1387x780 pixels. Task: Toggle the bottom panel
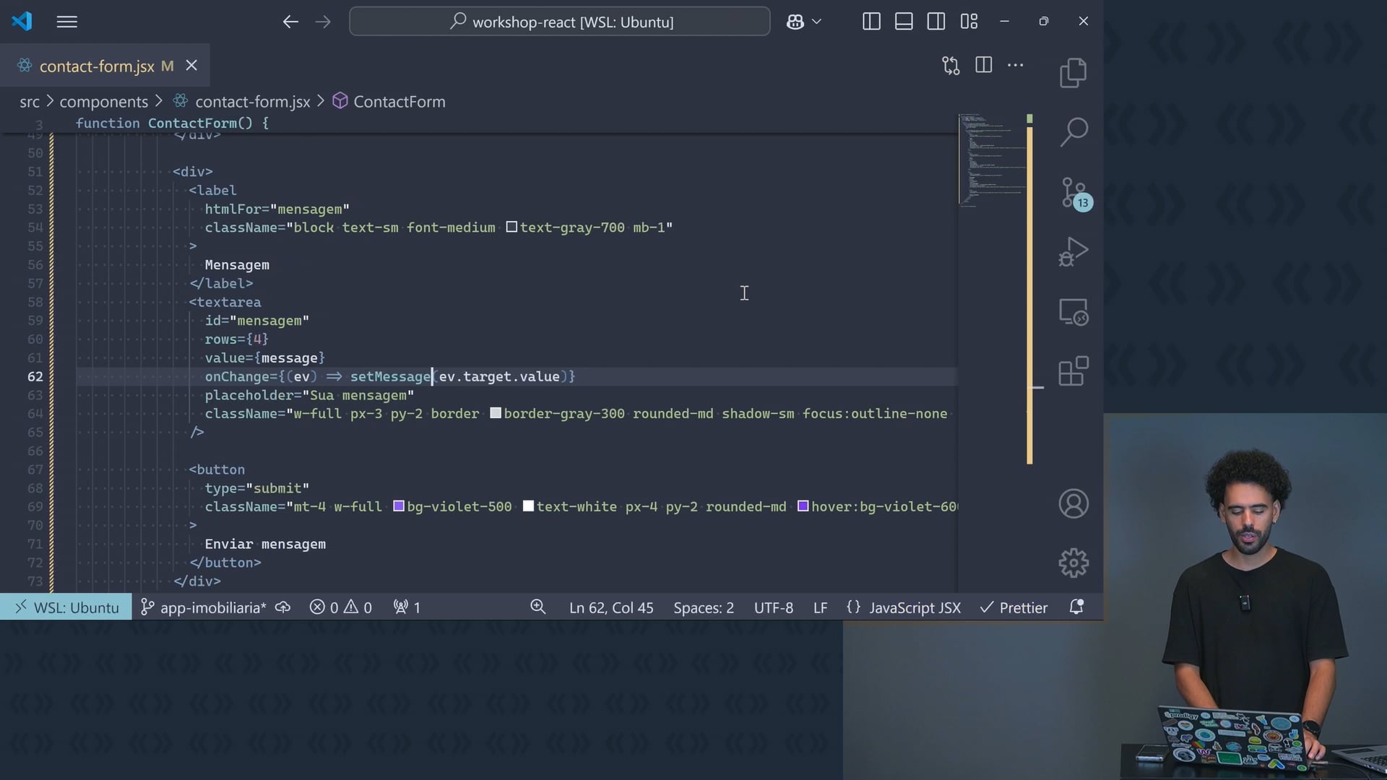pos(904,22)
